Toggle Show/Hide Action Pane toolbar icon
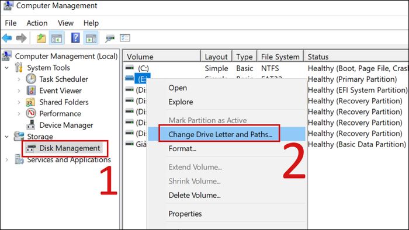This screenshot has height=230, width=409. 91,39
